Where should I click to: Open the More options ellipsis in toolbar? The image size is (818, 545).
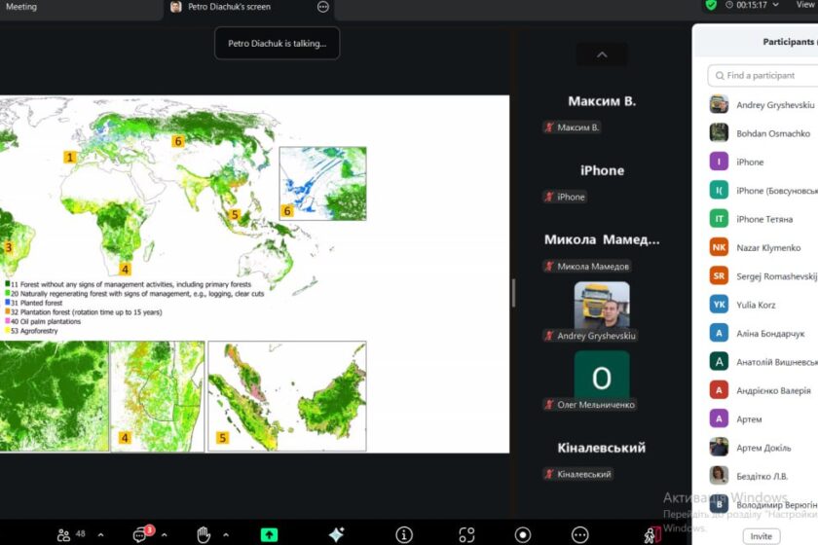click(580, 534)
